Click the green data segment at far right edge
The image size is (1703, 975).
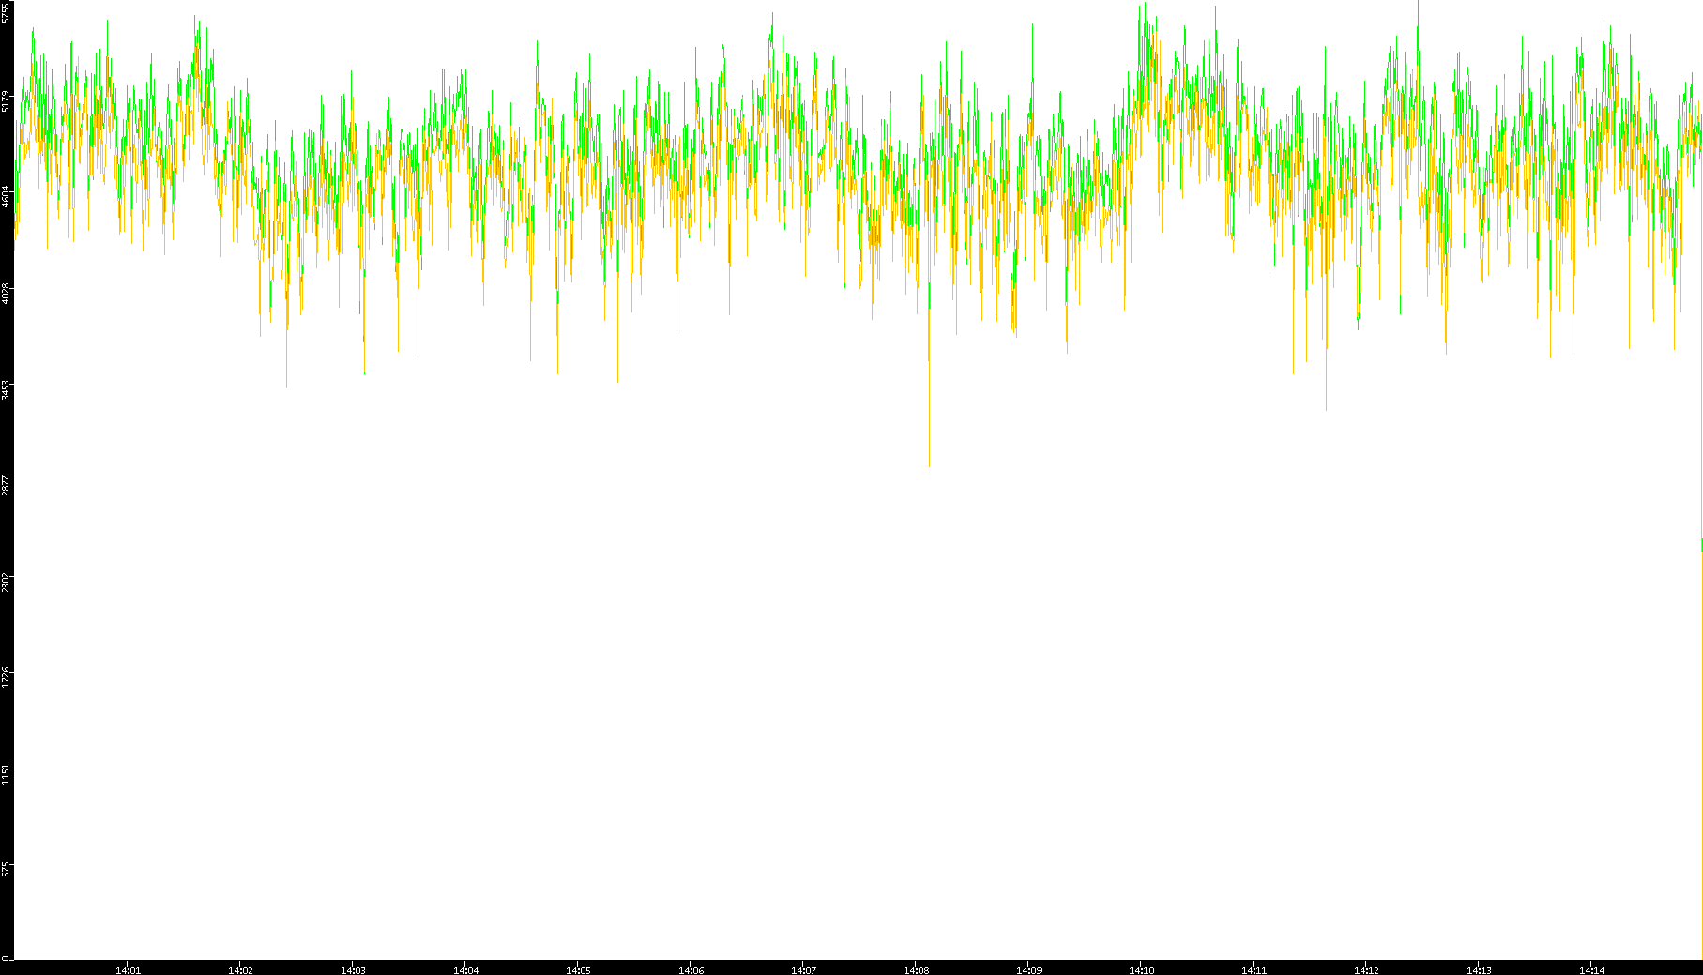coord(1701,544)
